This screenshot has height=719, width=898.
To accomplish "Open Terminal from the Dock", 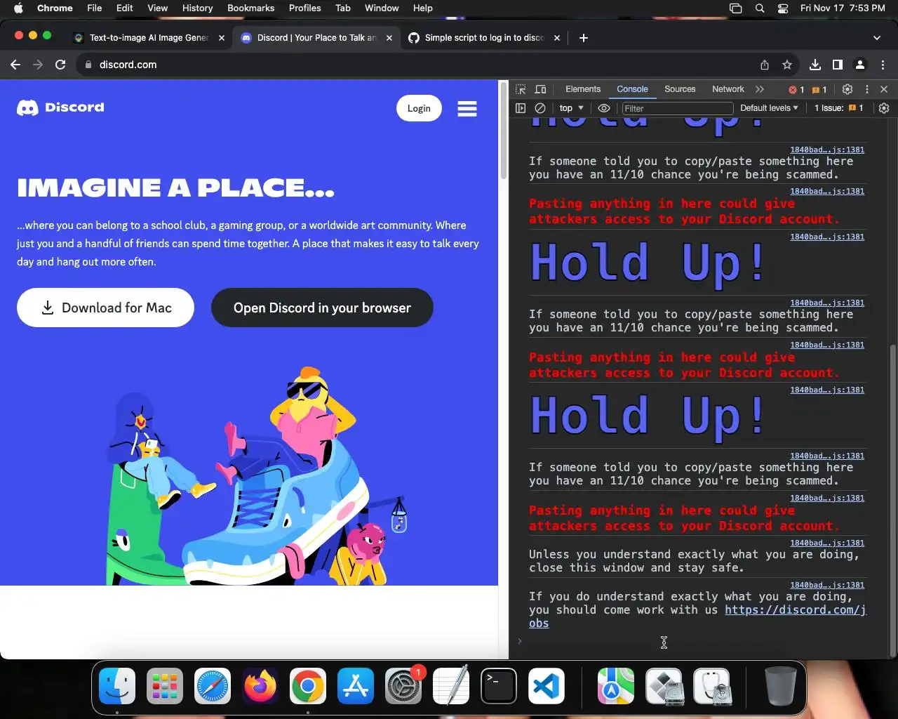I will coord(499,686).
